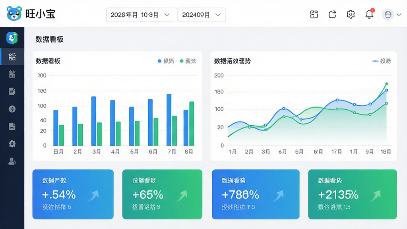
Task: Click the 数据看板 page heading above the charts
Action: pos(49,39)
